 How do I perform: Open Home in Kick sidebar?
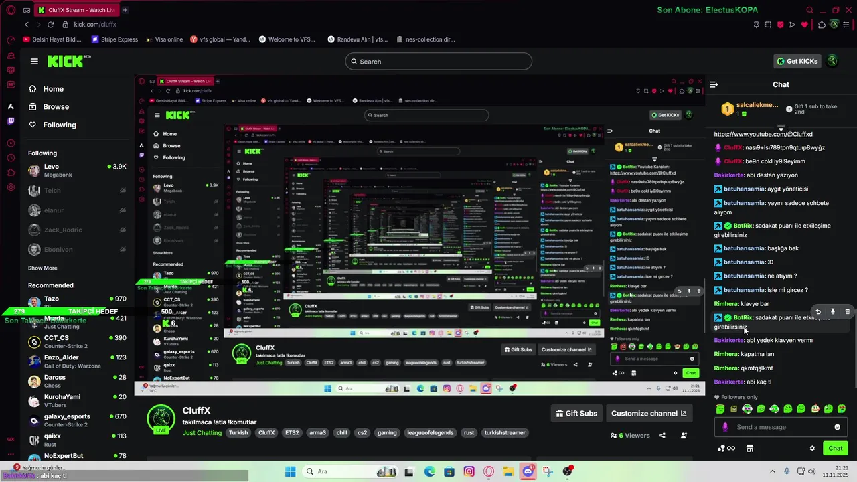46,89
